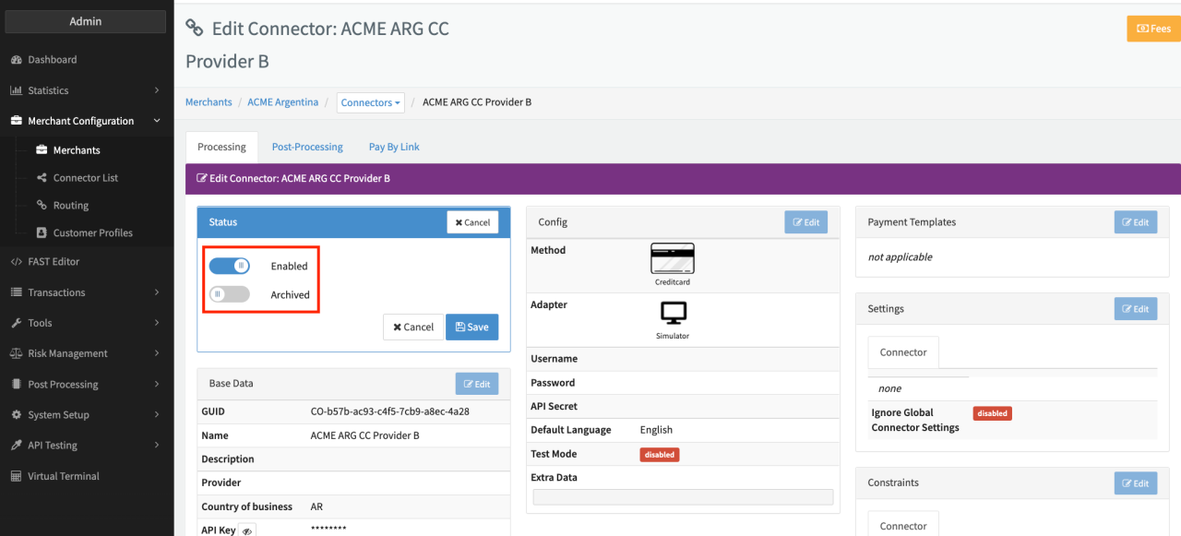This screenshot has width=1181, height=536.
Task: Click the Creditcard method icon
Action: coord(672,259)
